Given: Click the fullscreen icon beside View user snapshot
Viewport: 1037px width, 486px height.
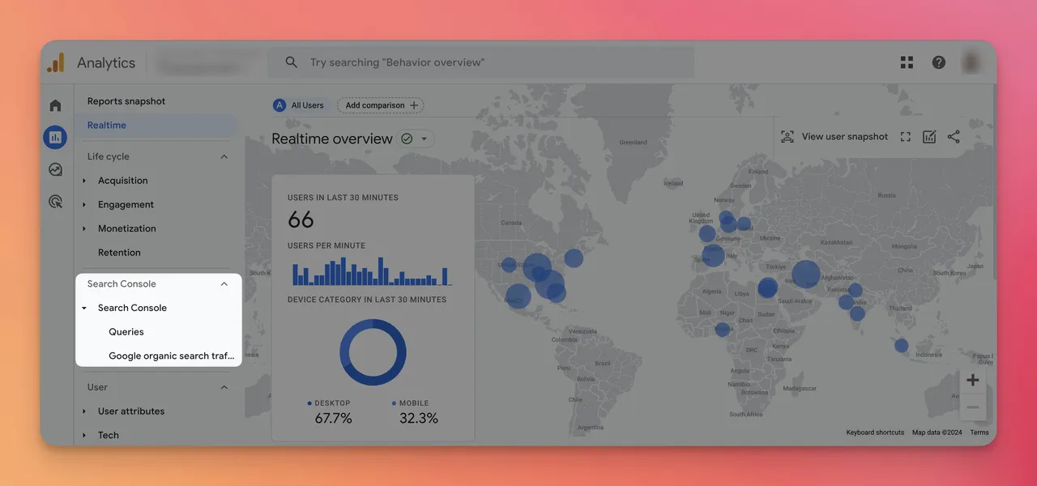Looking at the screenshot, I should pyautogui.click(x=906, y=137).
